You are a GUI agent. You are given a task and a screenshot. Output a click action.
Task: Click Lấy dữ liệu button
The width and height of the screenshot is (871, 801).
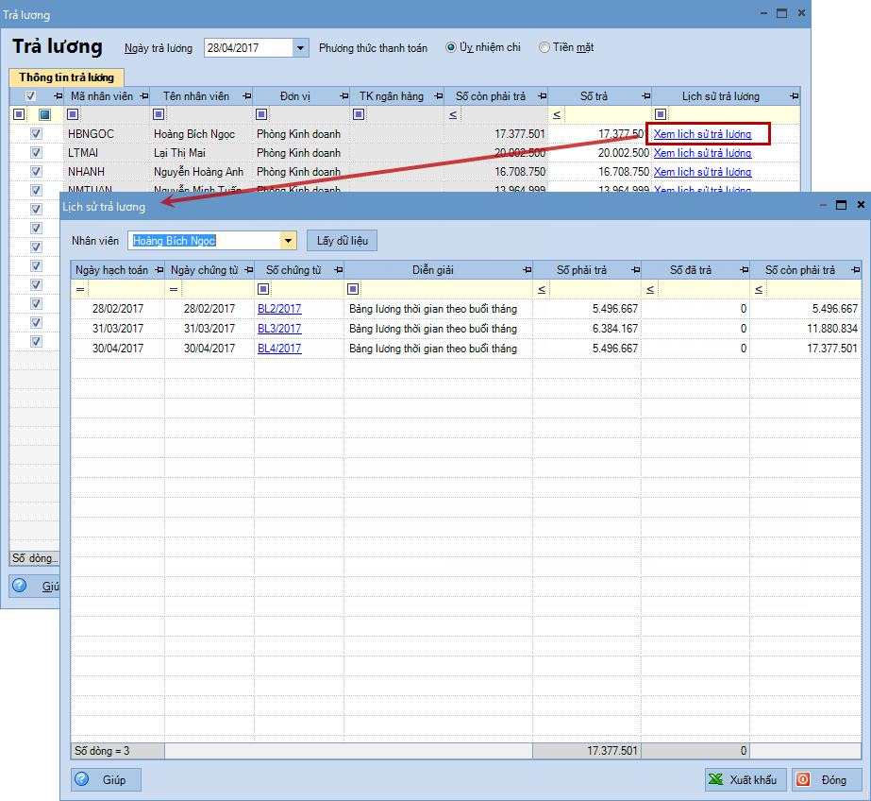(x=343, y=241)
